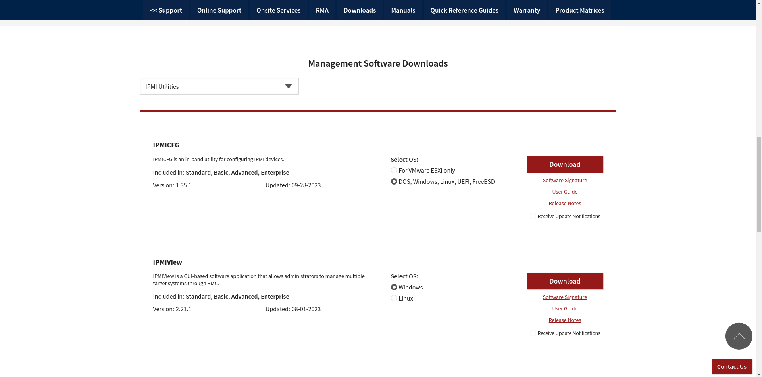Open IPMIView User Guide link
Image resolution: width=762 pixels, height=377 pixels.
click(565, 308)
